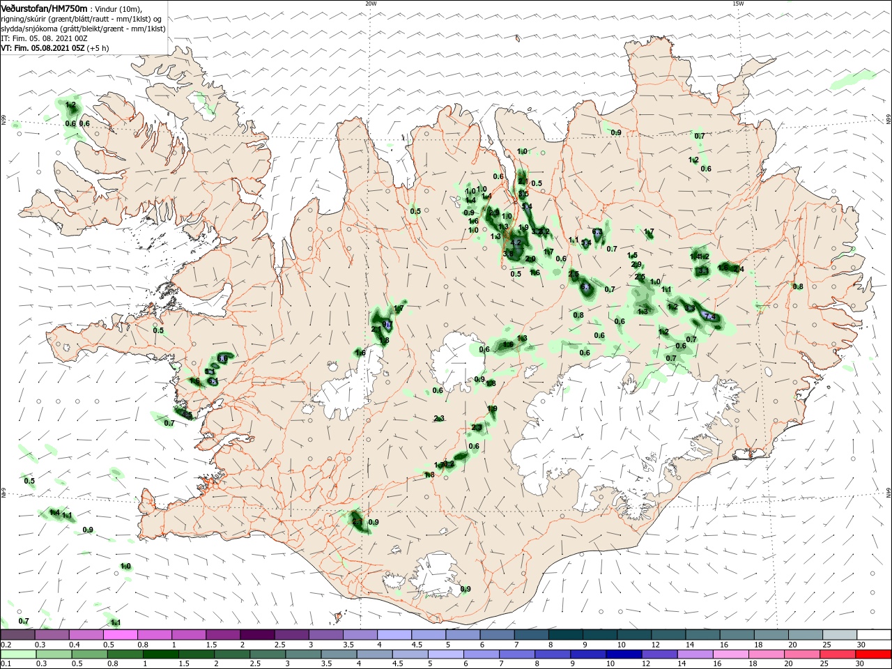
Task: Pick the deep blue swatch labeled 10
Action: click(x=623, y=654)
